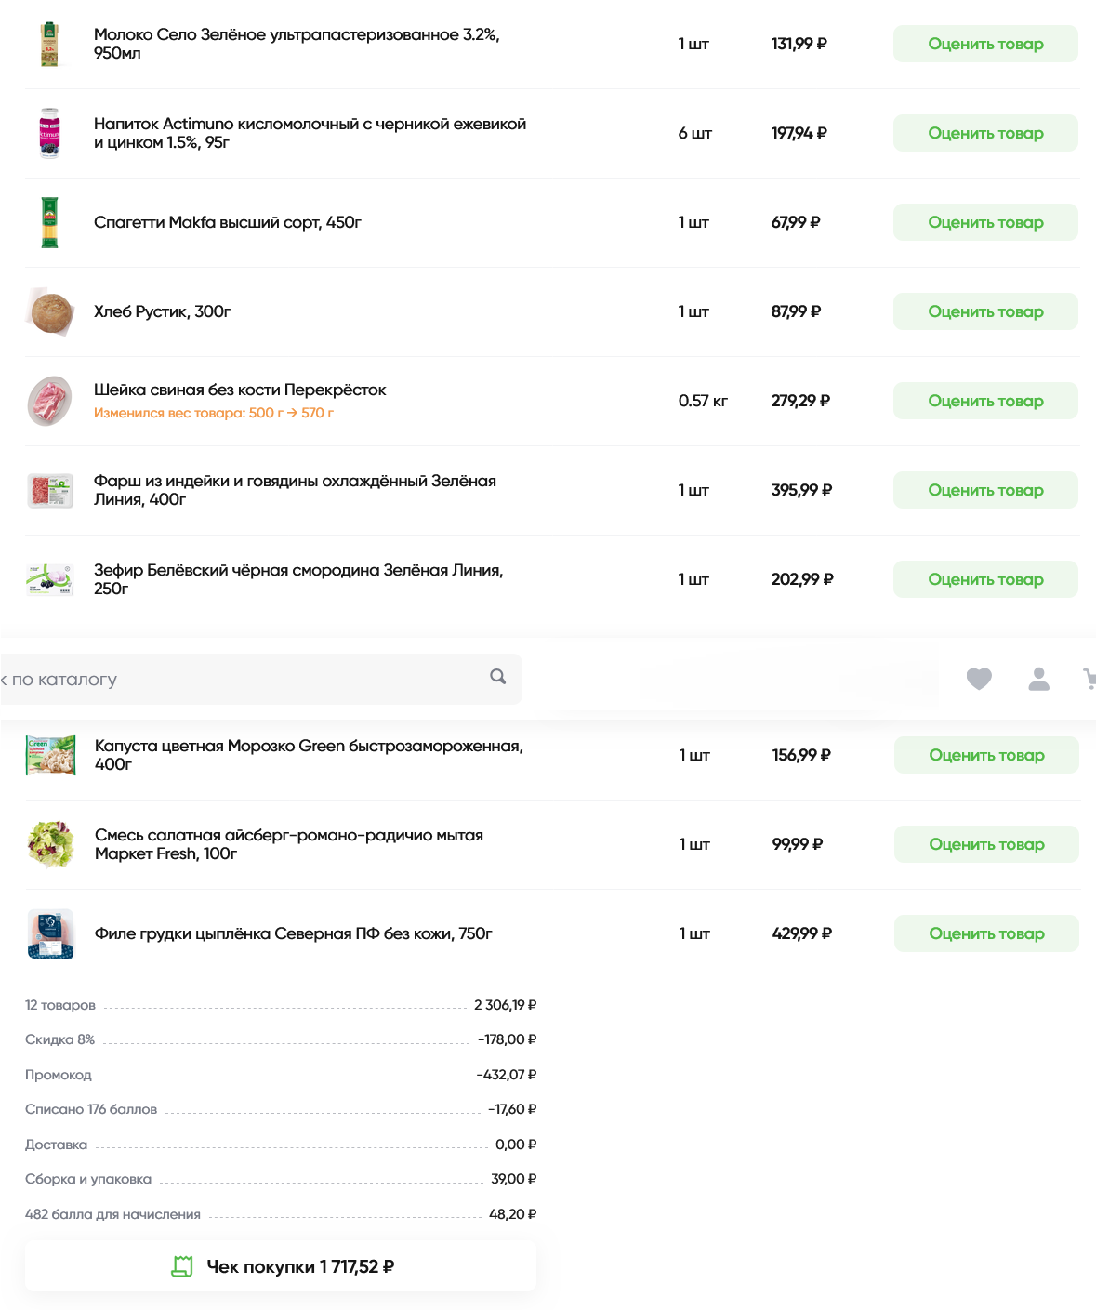This screenshot has height=1310, width=1096.
Task: Open Чек покупки 1 717,52 ₽ receipt
Action: pyautogui.click(x=281, y=1266)
